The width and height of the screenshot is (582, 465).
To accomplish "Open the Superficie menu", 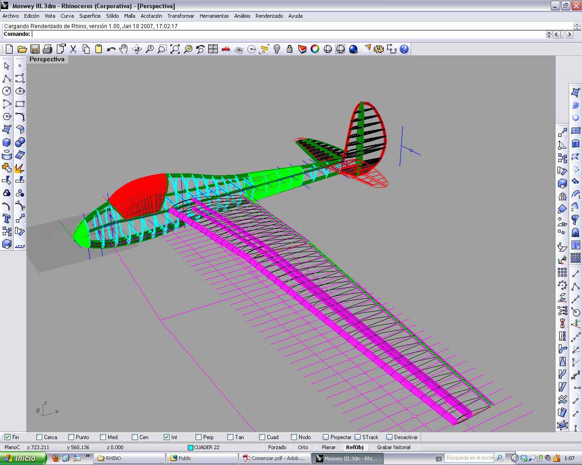I will point(90,16).
